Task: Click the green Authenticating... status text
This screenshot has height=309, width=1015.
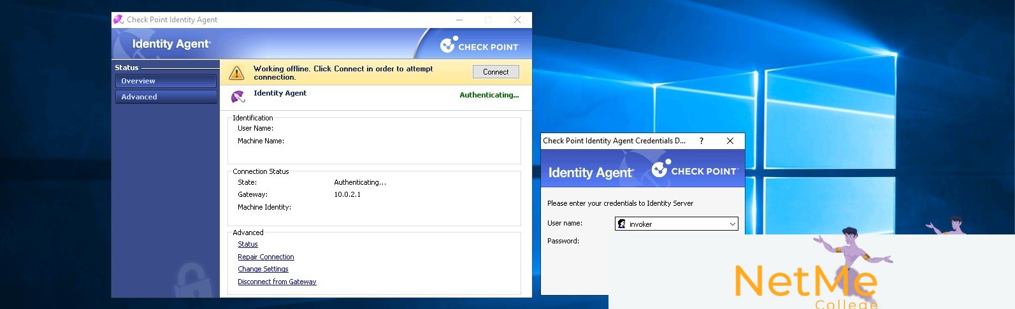Action: click(489, 95)
